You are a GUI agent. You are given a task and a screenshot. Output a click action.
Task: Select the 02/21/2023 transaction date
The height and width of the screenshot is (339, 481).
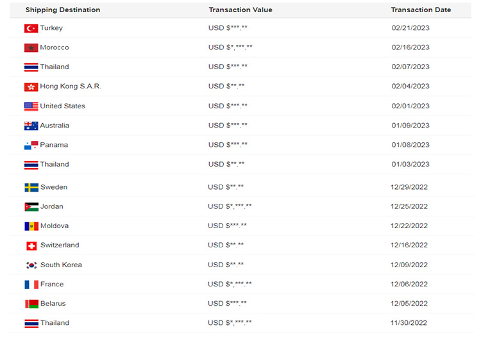(x=410, y=28)
